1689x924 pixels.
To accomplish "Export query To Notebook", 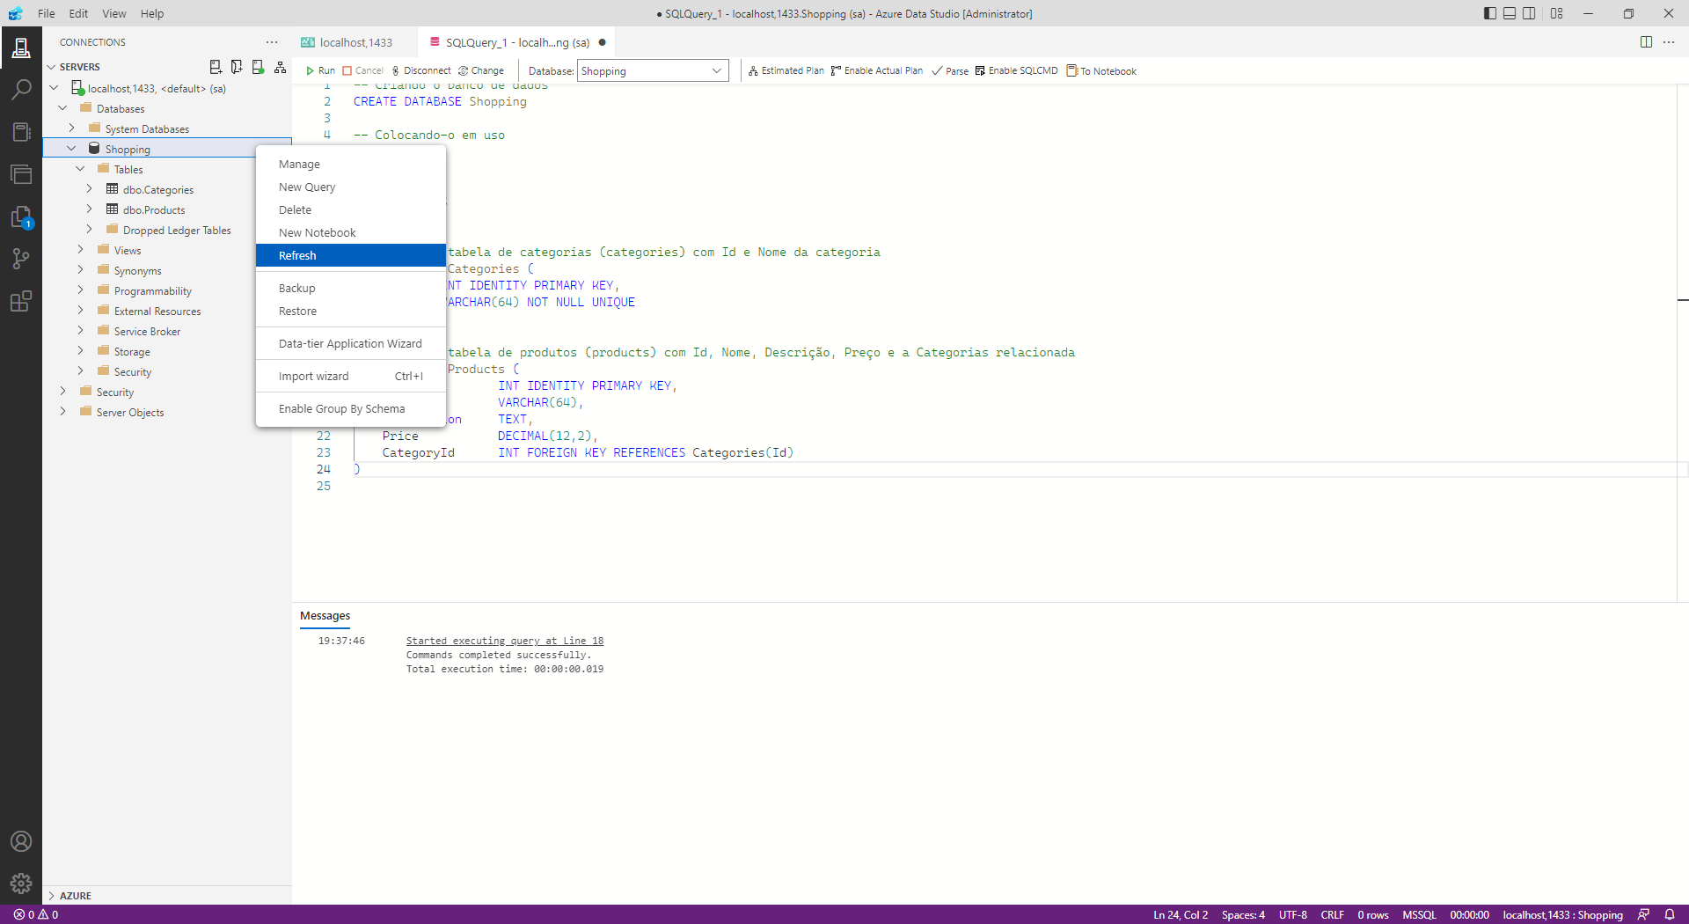I will pyautogui.click(x=1101, y=70).
